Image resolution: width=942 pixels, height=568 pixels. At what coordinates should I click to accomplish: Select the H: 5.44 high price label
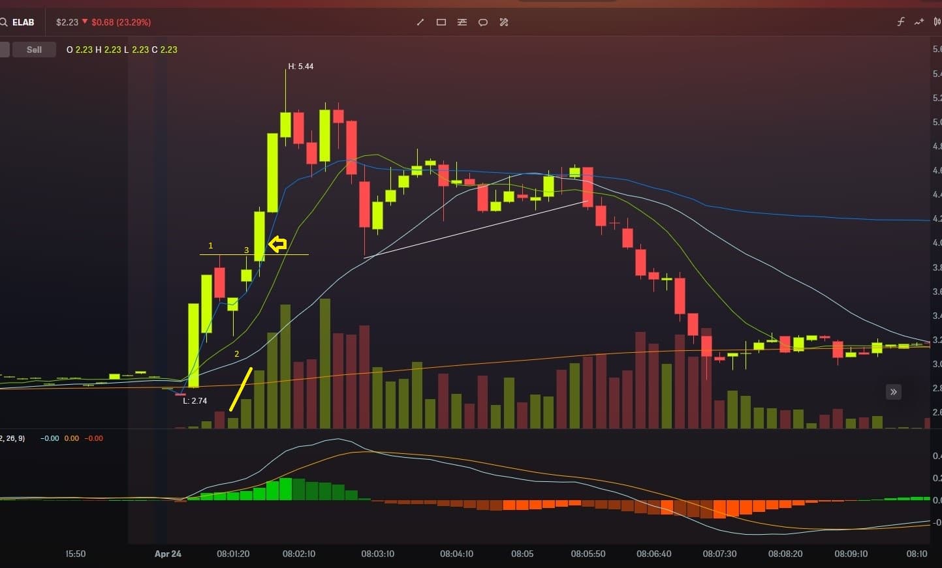tap(301, 67)
